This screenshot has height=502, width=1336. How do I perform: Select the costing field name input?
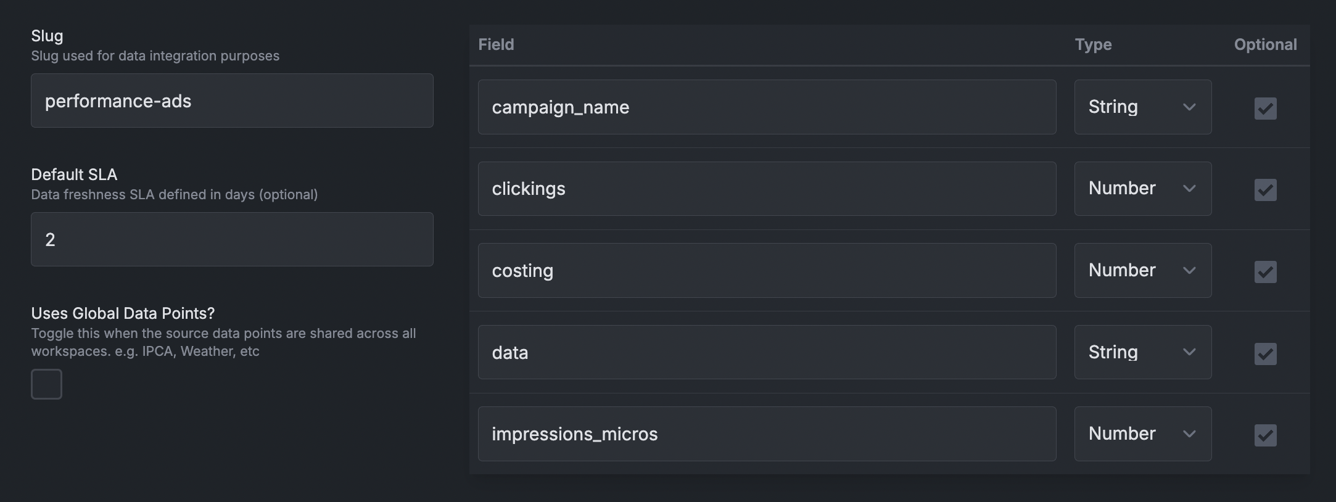pos(767,270)
